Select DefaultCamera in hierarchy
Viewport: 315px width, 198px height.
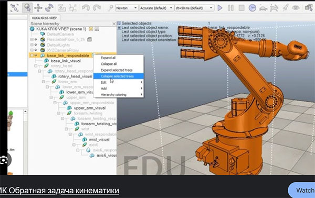click(60, 34)
